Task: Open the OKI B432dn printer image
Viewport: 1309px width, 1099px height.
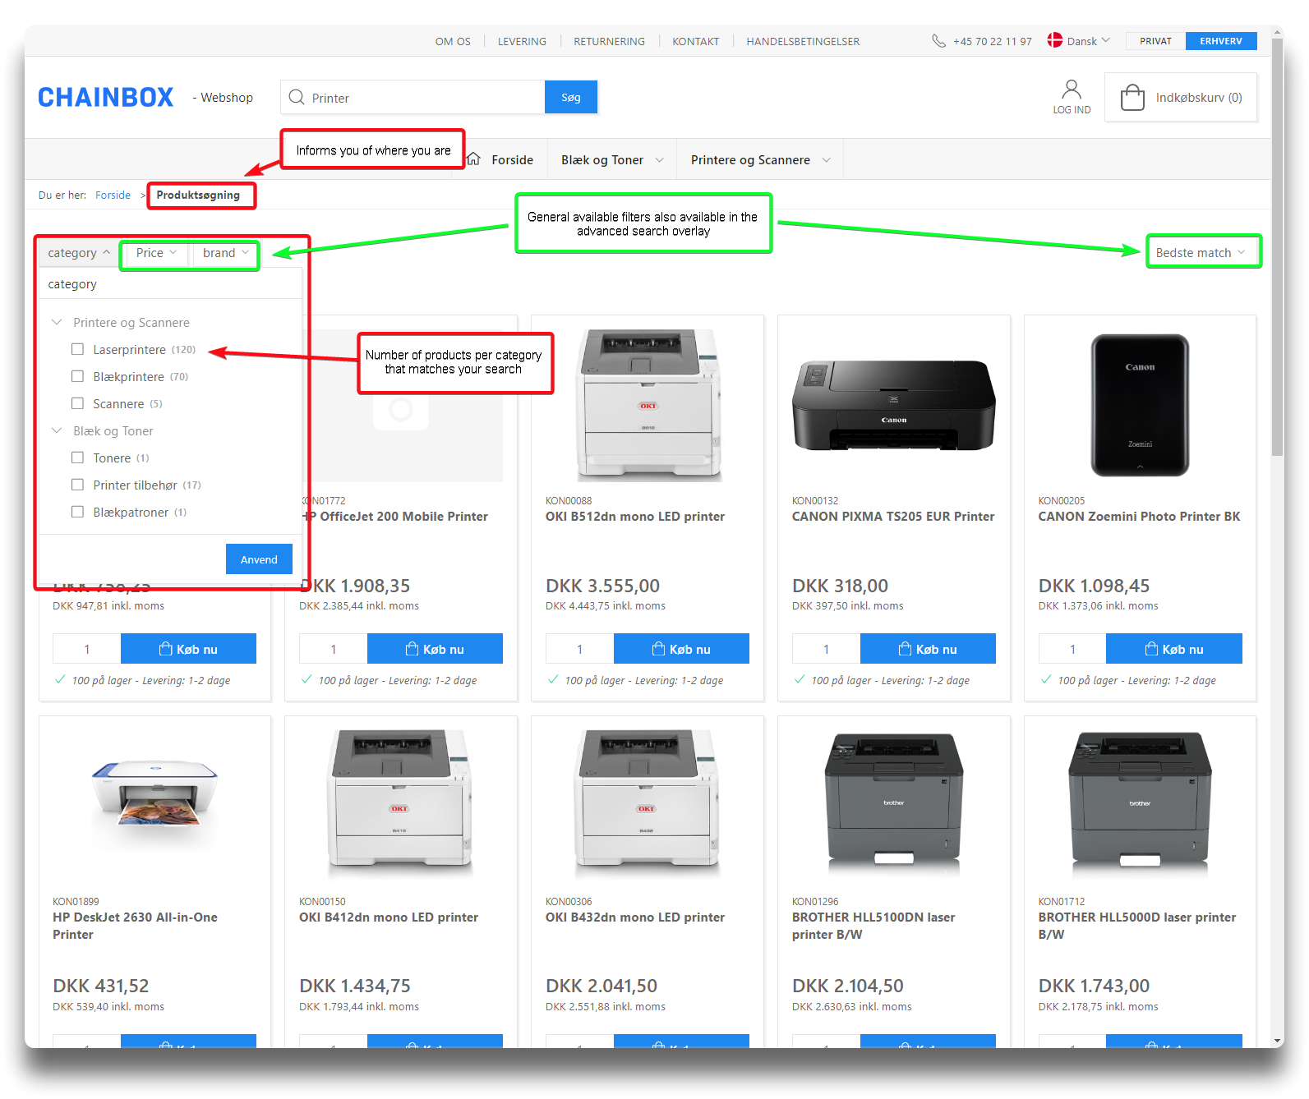Action: tap(648, 798)
